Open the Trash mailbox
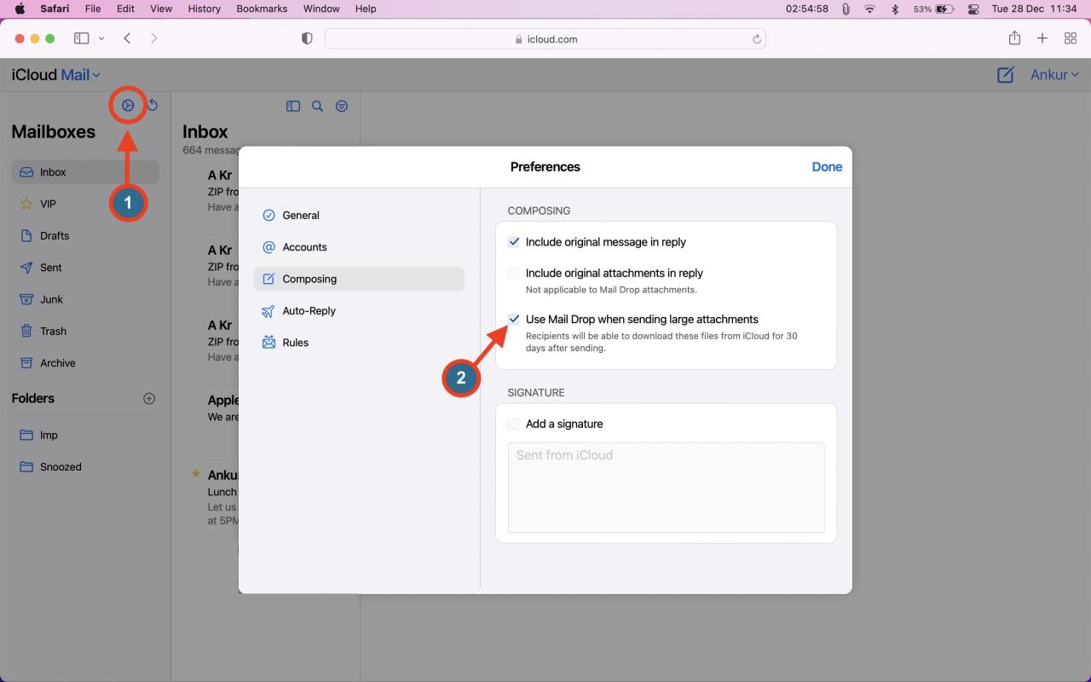 pos(85,332)
